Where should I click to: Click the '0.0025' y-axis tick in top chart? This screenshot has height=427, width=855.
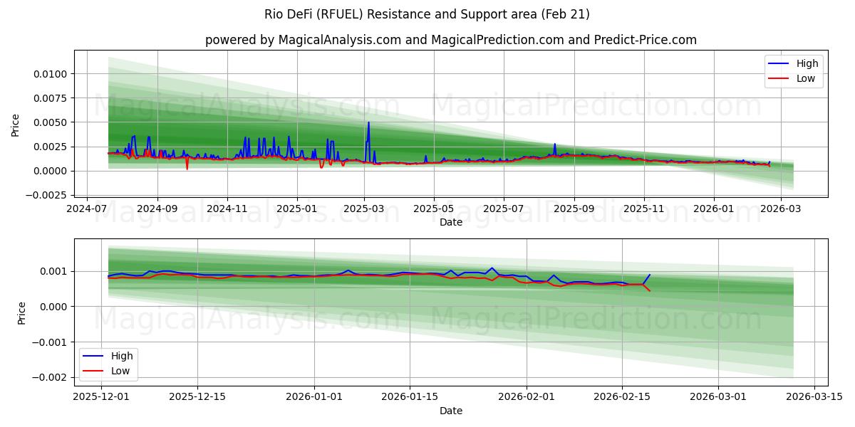point(52,147)
